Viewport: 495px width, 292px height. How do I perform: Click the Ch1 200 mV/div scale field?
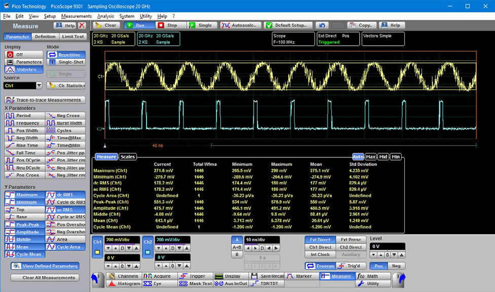point(122,240)
